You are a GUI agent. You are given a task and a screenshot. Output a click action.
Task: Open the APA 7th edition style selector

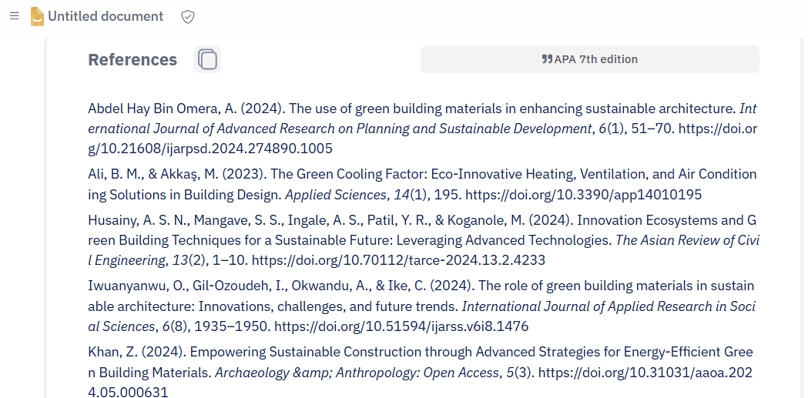click(x=589, y=59)
